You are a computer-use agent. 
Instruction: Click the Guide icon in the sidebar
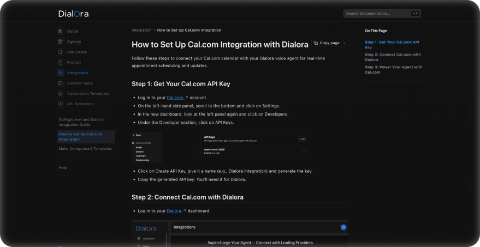(x=61, y=31)
